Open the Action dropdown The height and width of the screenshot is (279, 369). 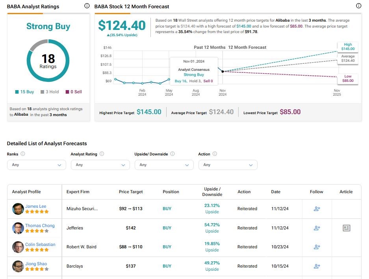click(228, 165)
